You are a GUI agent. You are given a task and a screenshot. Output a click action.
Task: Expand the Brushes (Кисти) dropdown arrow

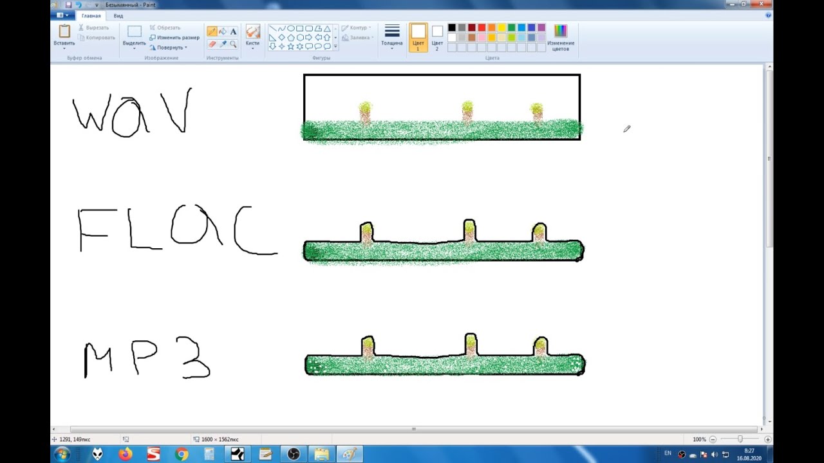click(x=252, y=48)
